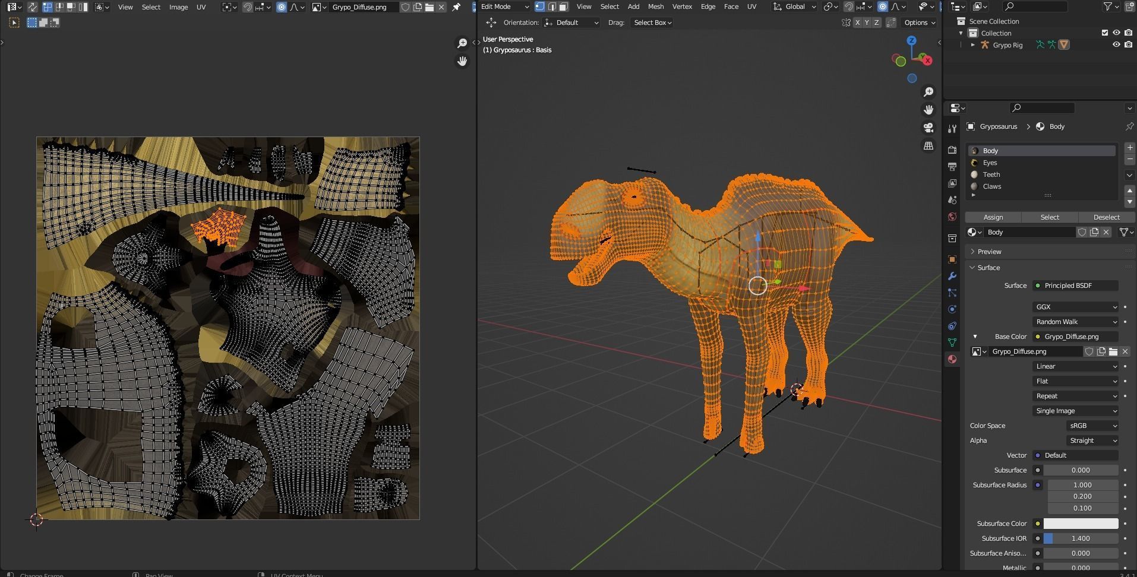Open UV editor pivot point dropdown
Viewport: 1137px width, 577px height.
229,7
